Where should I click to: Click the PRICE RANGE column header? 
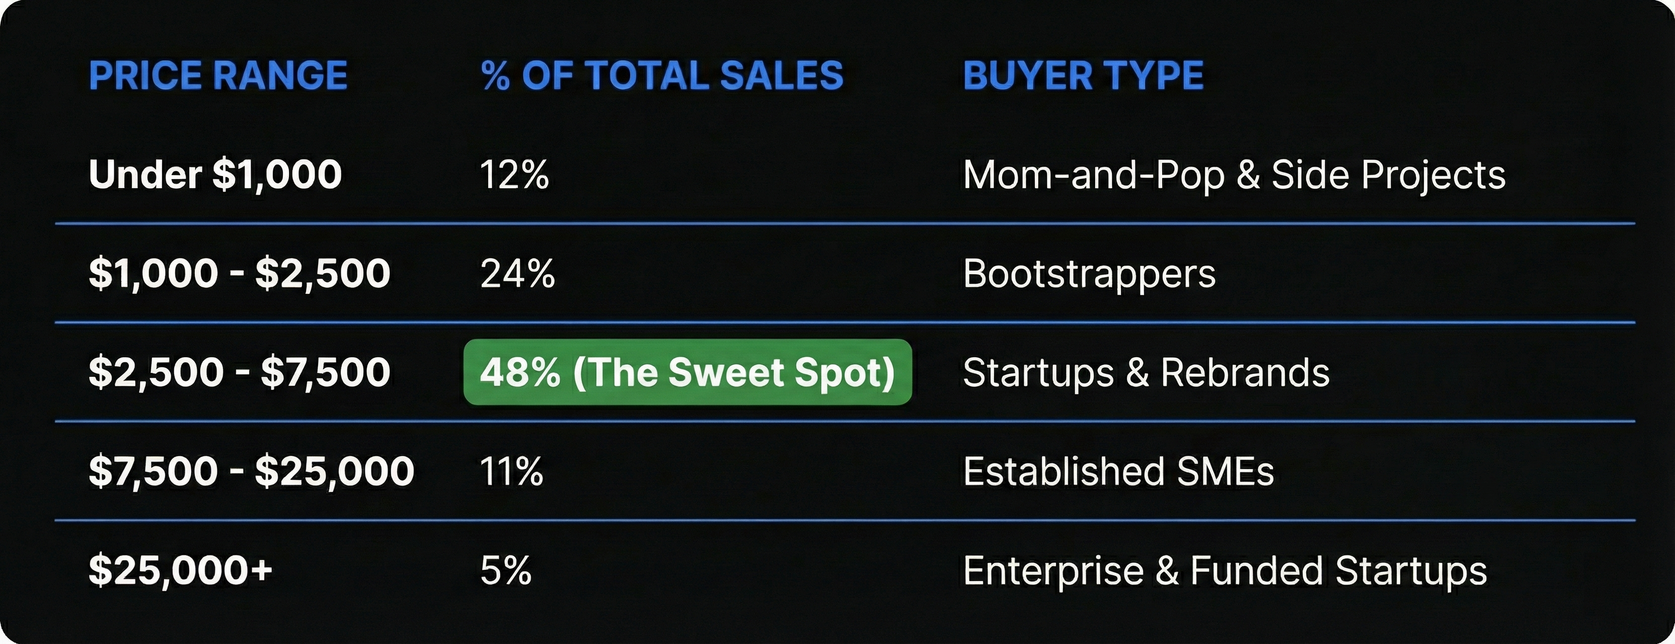[x=218, y=75]
